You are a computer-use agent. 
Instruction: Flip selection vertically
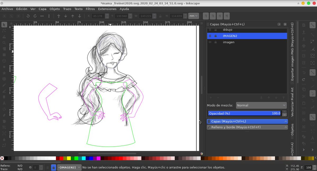49,16
